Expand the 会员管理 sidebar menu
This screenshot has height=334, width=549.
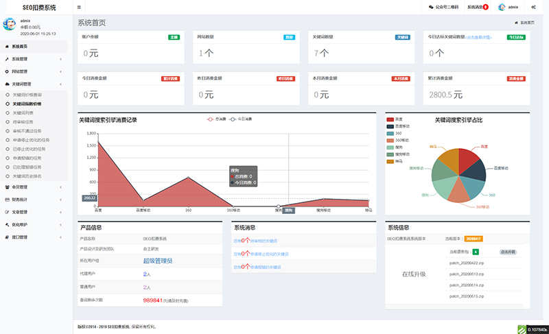34,187
